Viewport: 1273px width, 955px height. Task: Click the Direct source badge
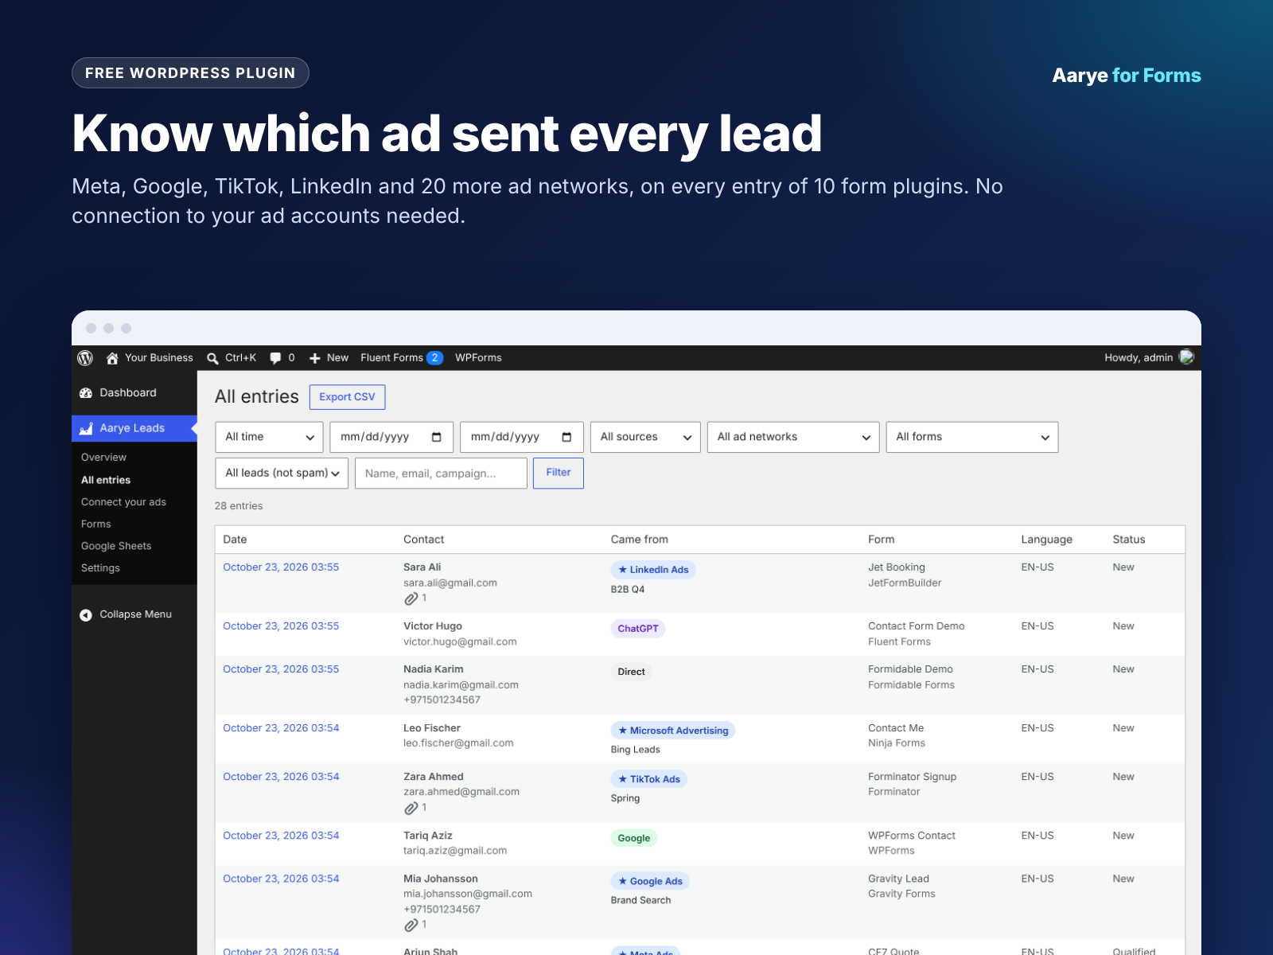click(x=632, y=672)
